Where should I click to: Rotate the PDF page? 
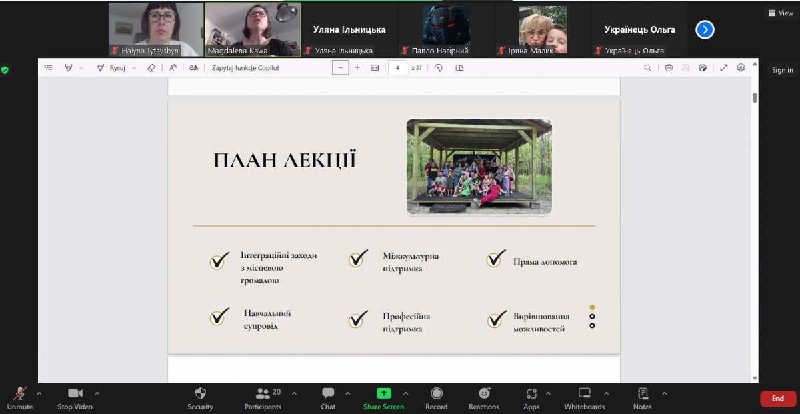coord(438,67)
